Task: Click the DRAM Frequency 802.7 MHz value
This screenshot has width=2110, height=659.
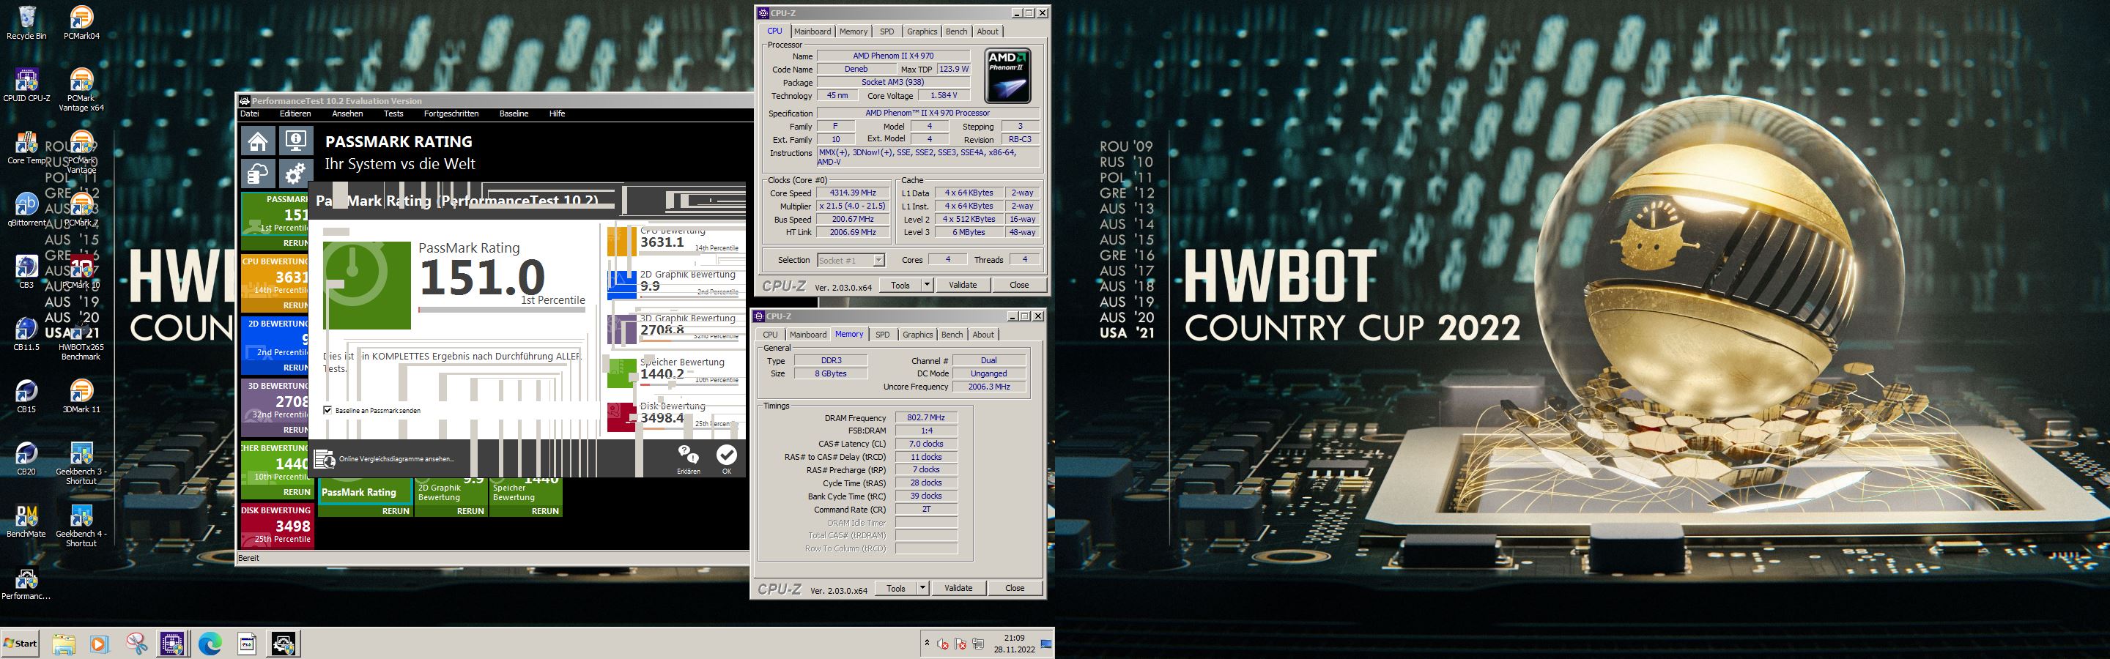Action: [925, 417]
